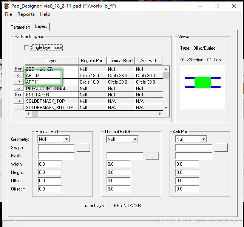This screenshot has height=227, width=244.
Task: Click the Anti Pad column header button
Action: pos(148,61)
